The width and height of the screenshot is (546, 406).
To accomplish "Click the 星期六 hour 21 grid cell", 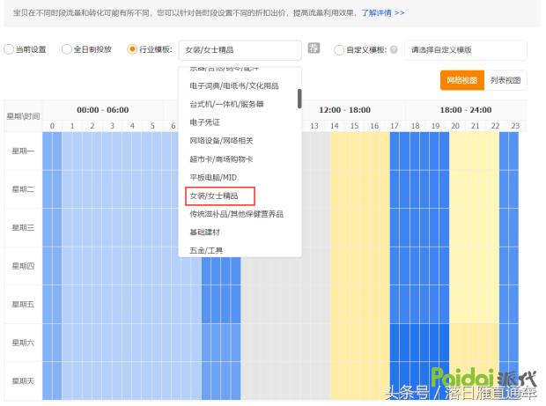I will (476, 343).
